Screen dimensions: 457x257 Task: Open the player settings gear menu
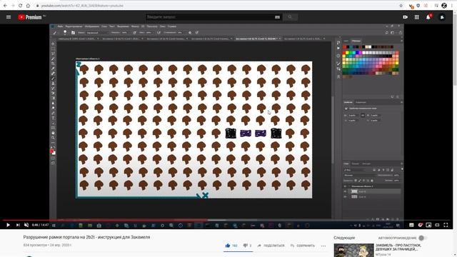pos(420,225)
